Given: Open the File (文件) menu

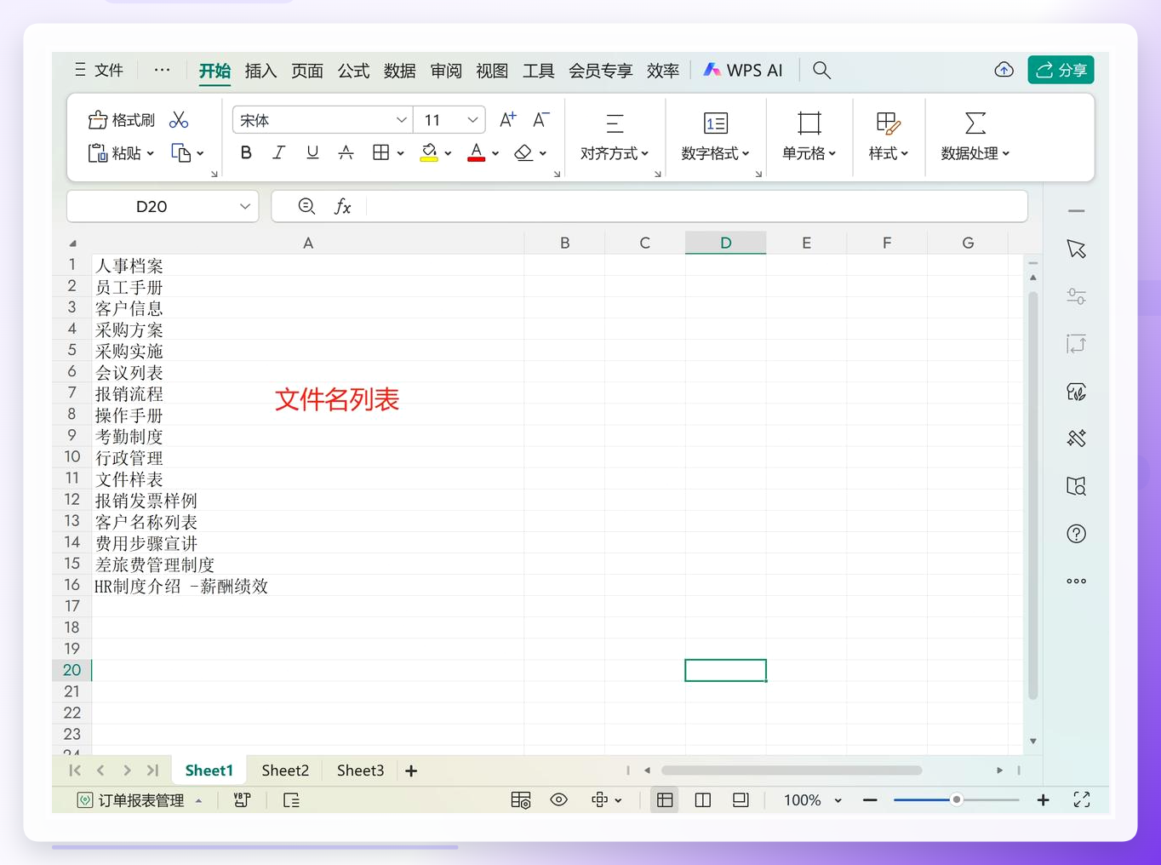Looking at the screenshot, I should (x=99, y=70).
